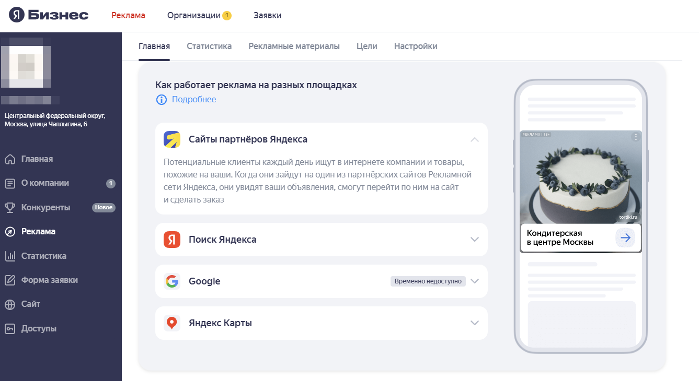
Task: Click the Временно недоступно label
Action: (428, 281)
